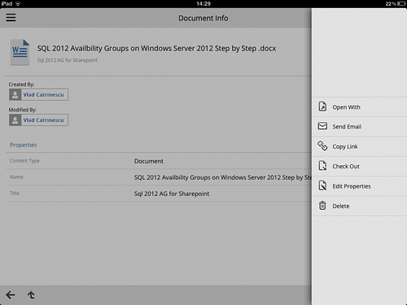407x305 pixels.
Task: Tap the 22% battery percentage text
Action: click(391, 4)
